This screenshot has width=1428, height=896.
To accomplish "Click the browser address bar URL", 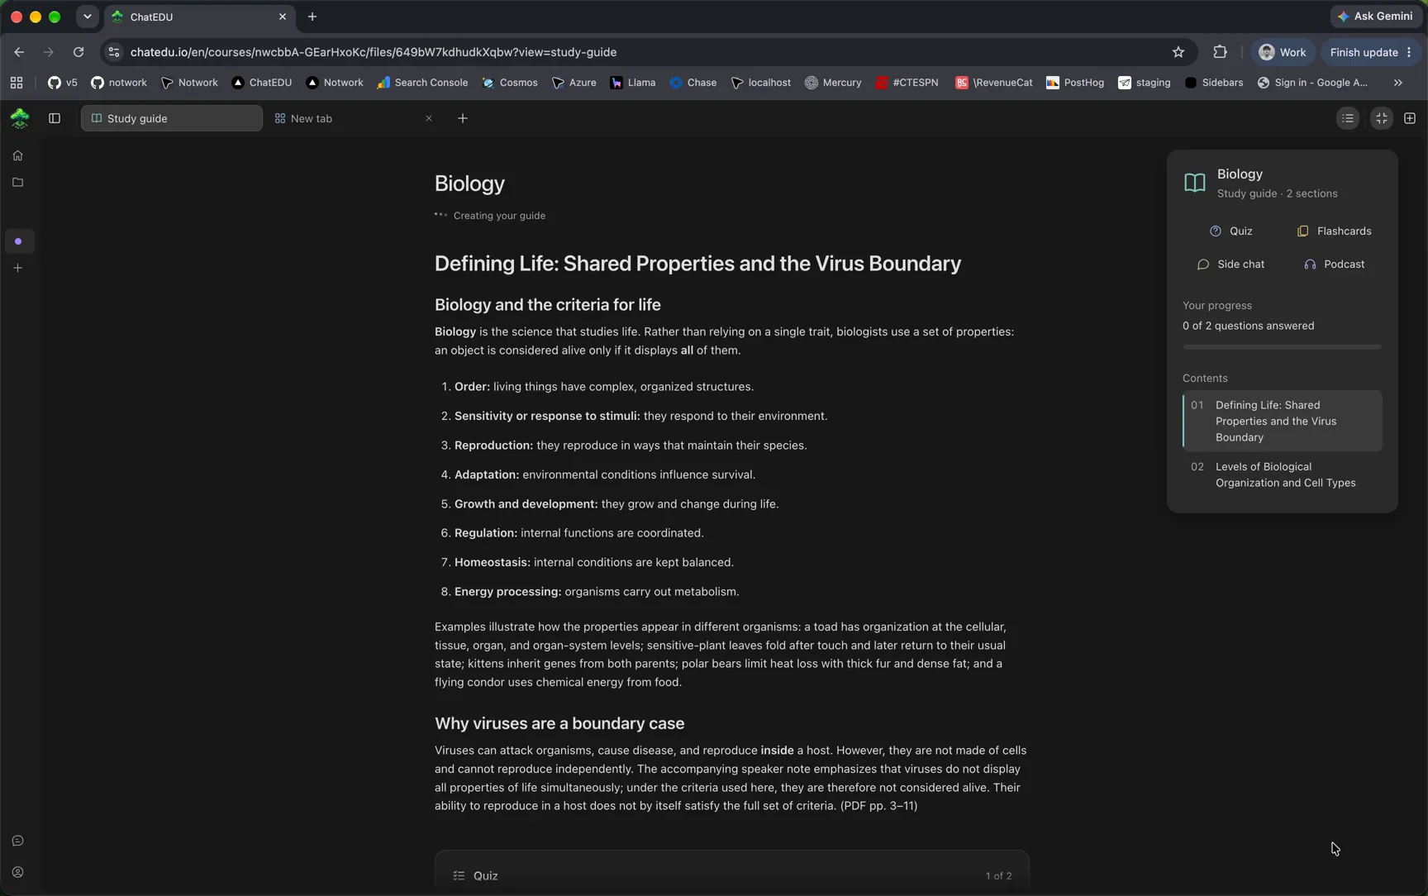I will (x=374, y=52).
